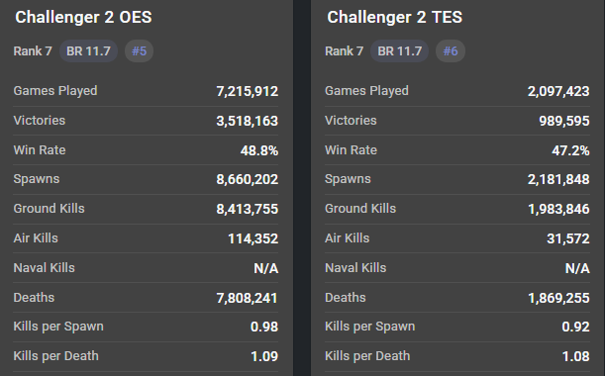Click TES Kills per Death value 1.08
The image size is (605, 376).
(575, 356)
